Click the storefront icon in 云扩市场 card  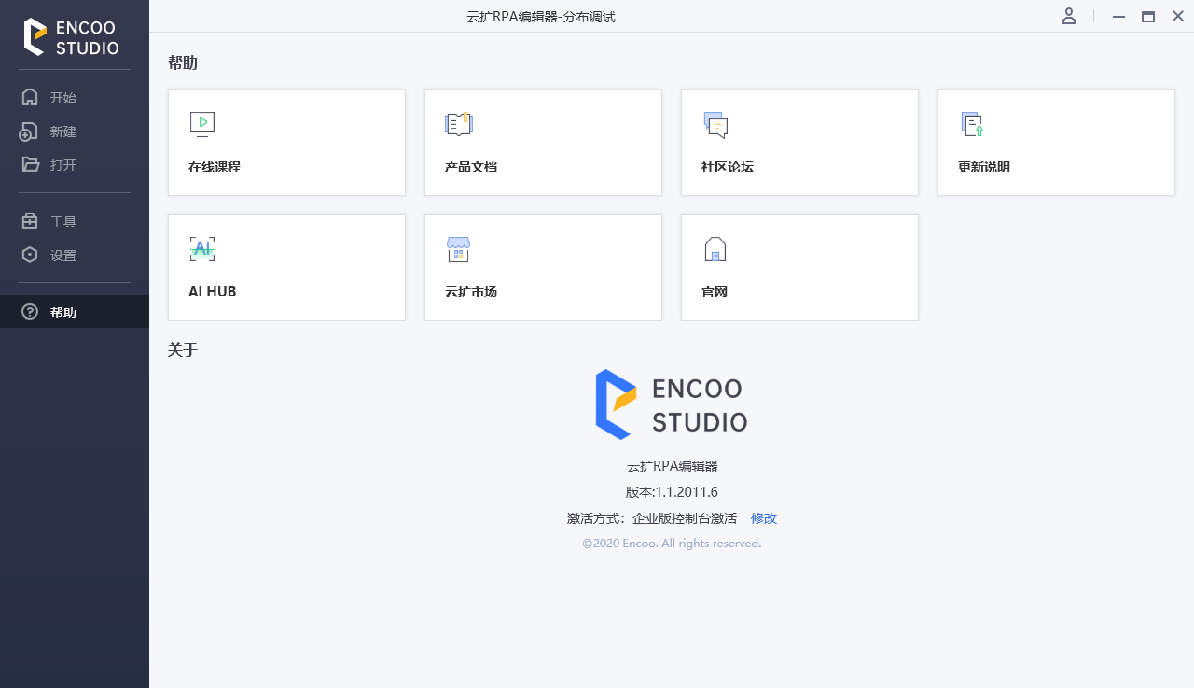(x=458, y=249)
